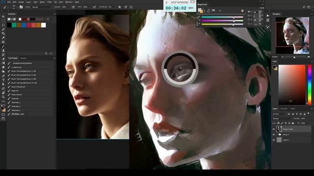
Task: Pick the blue swatch in Swatches panel
Action: (x=24, y=25)
